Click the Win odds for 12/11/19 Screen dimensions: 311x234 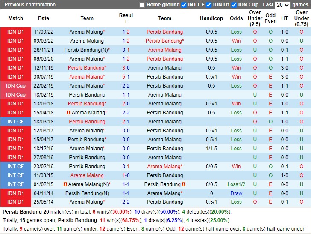coord(236,68)
